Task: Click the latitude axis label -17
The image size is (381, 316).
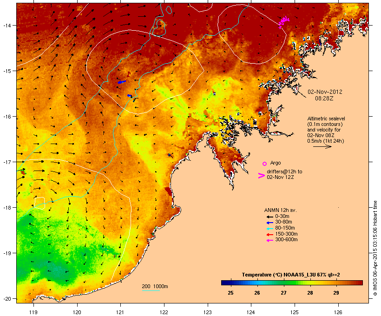Action: click(x=7, y=162)
